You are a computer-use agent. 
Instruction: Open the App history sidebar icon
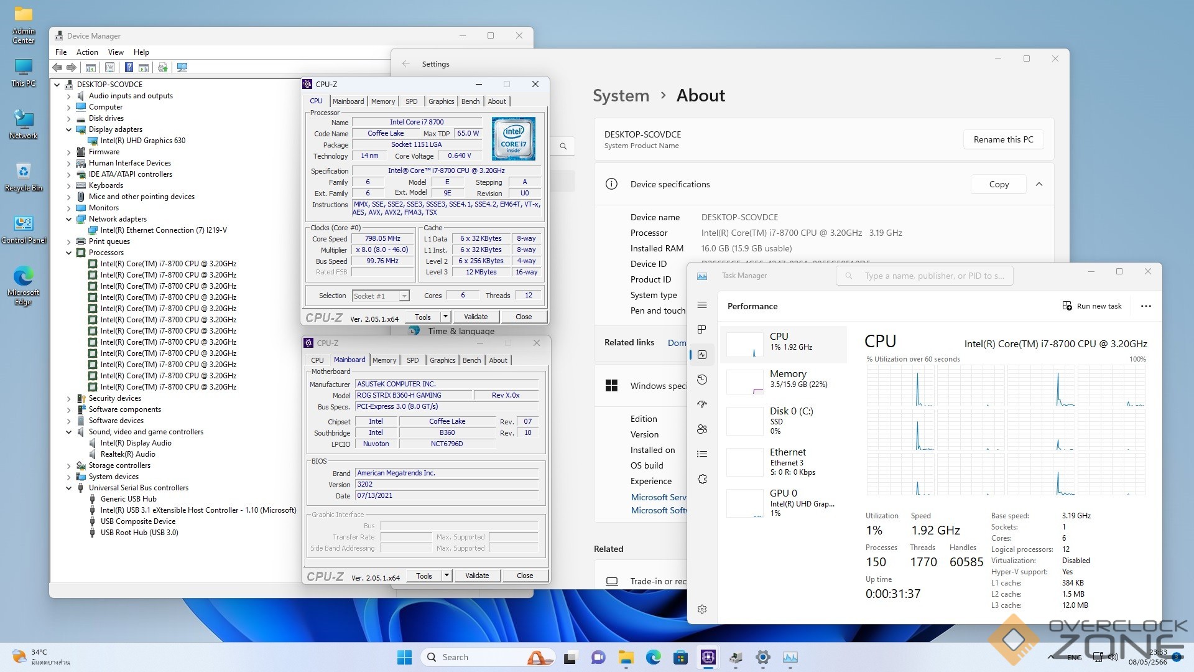702,380
